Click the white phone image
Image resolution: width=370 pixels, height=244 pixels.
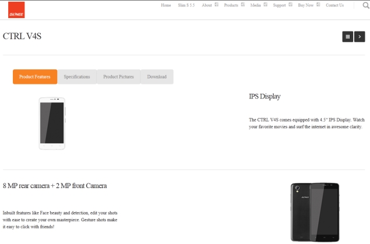click(52, 123)
